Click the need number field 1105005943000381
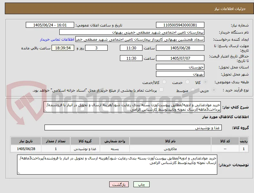The image size is (254, 193). [x=180, y=25]
